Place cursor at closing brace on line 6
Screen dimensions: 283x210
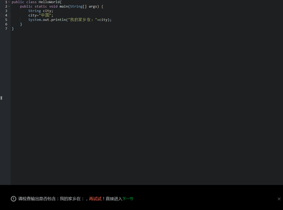pos(21,24)
